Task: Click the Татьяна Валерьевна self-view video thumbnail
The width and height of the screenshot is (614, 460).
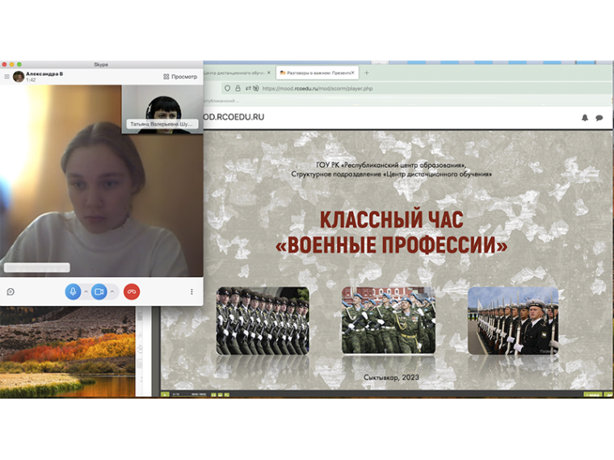Action: coord(162,110)
